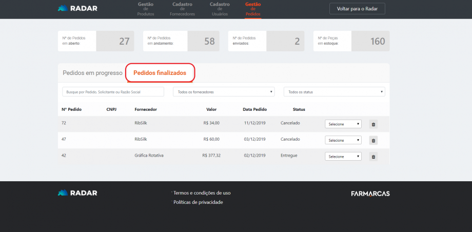The image size is (472, 232).
Task: Open Políticas de privacidade link
Action: [198, 202]
